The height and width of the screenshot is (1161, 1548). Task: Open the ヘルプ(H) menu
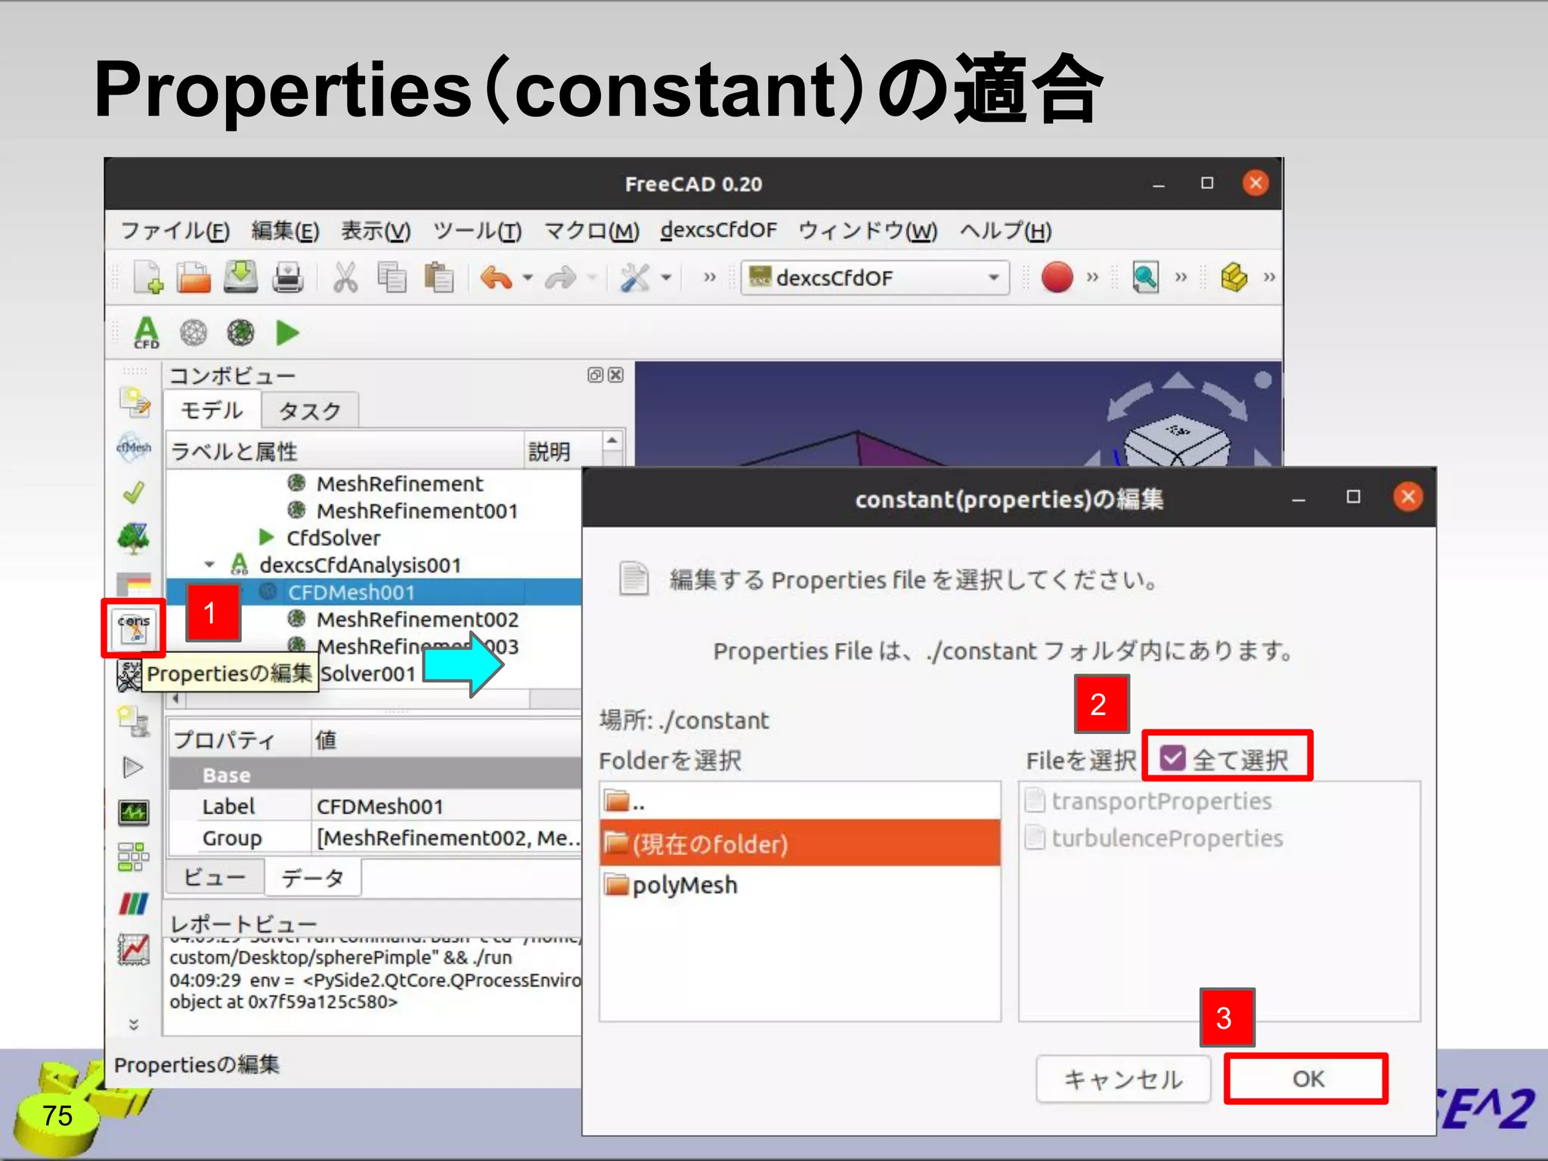tap(1005, 230)
